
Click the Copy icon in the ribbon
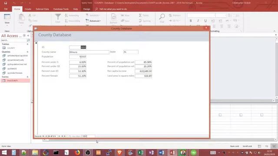coord(30,21)
